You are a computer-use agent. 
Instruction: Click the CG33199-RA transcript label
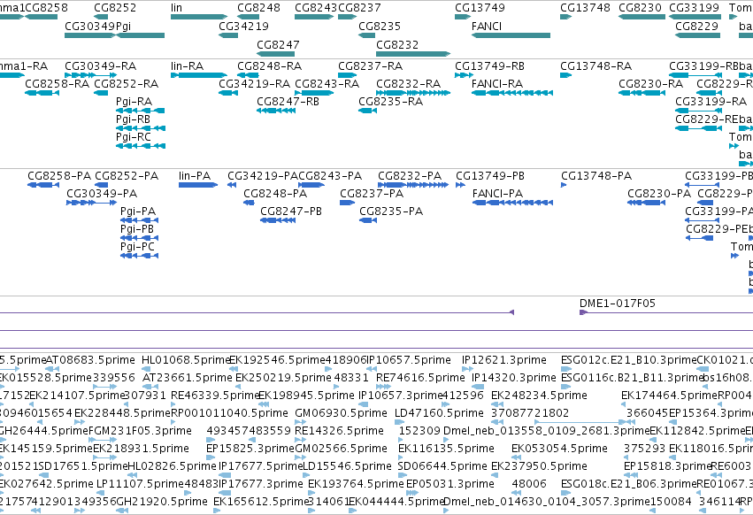(711, 102)
